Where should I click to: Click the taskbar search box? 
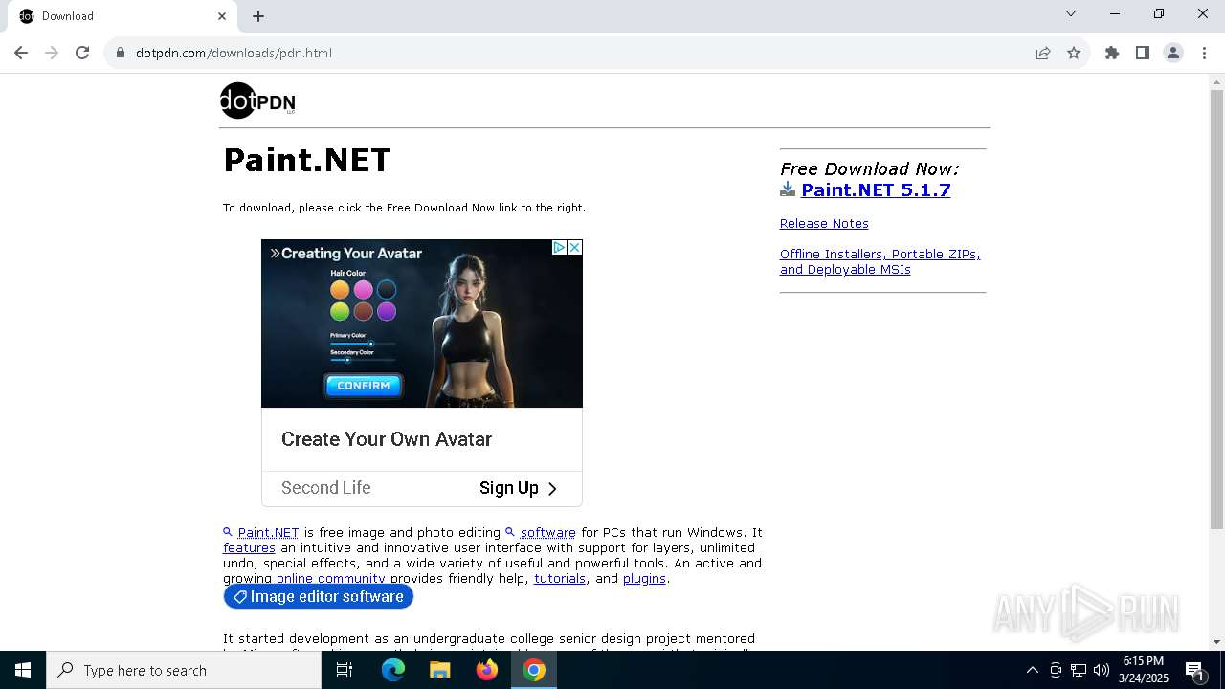coord(184,670)
